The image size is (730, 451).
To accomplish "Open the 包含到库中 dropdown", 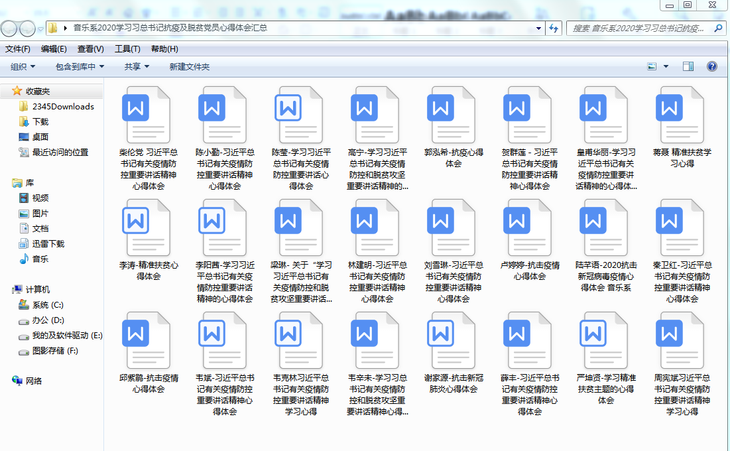I will click(80, 66).
